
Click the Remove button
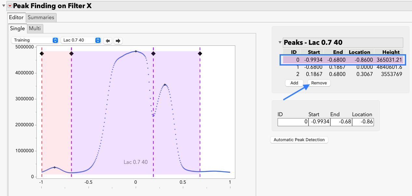[319, 83]
